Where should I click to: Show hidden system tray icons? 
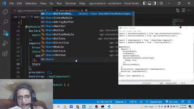coord(156,107)
